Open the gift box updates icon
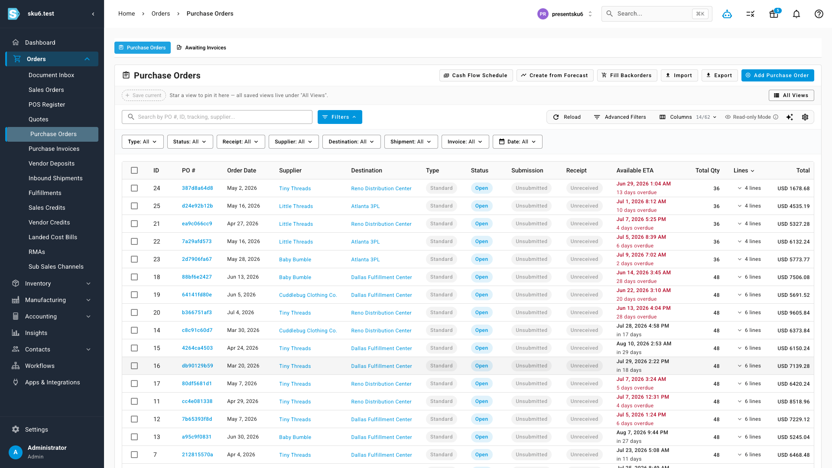832x468 pixels. [774, 14]
